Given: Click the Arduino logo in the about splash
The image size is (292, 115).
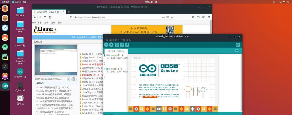Looking at the screenshot, I should 148,70.
